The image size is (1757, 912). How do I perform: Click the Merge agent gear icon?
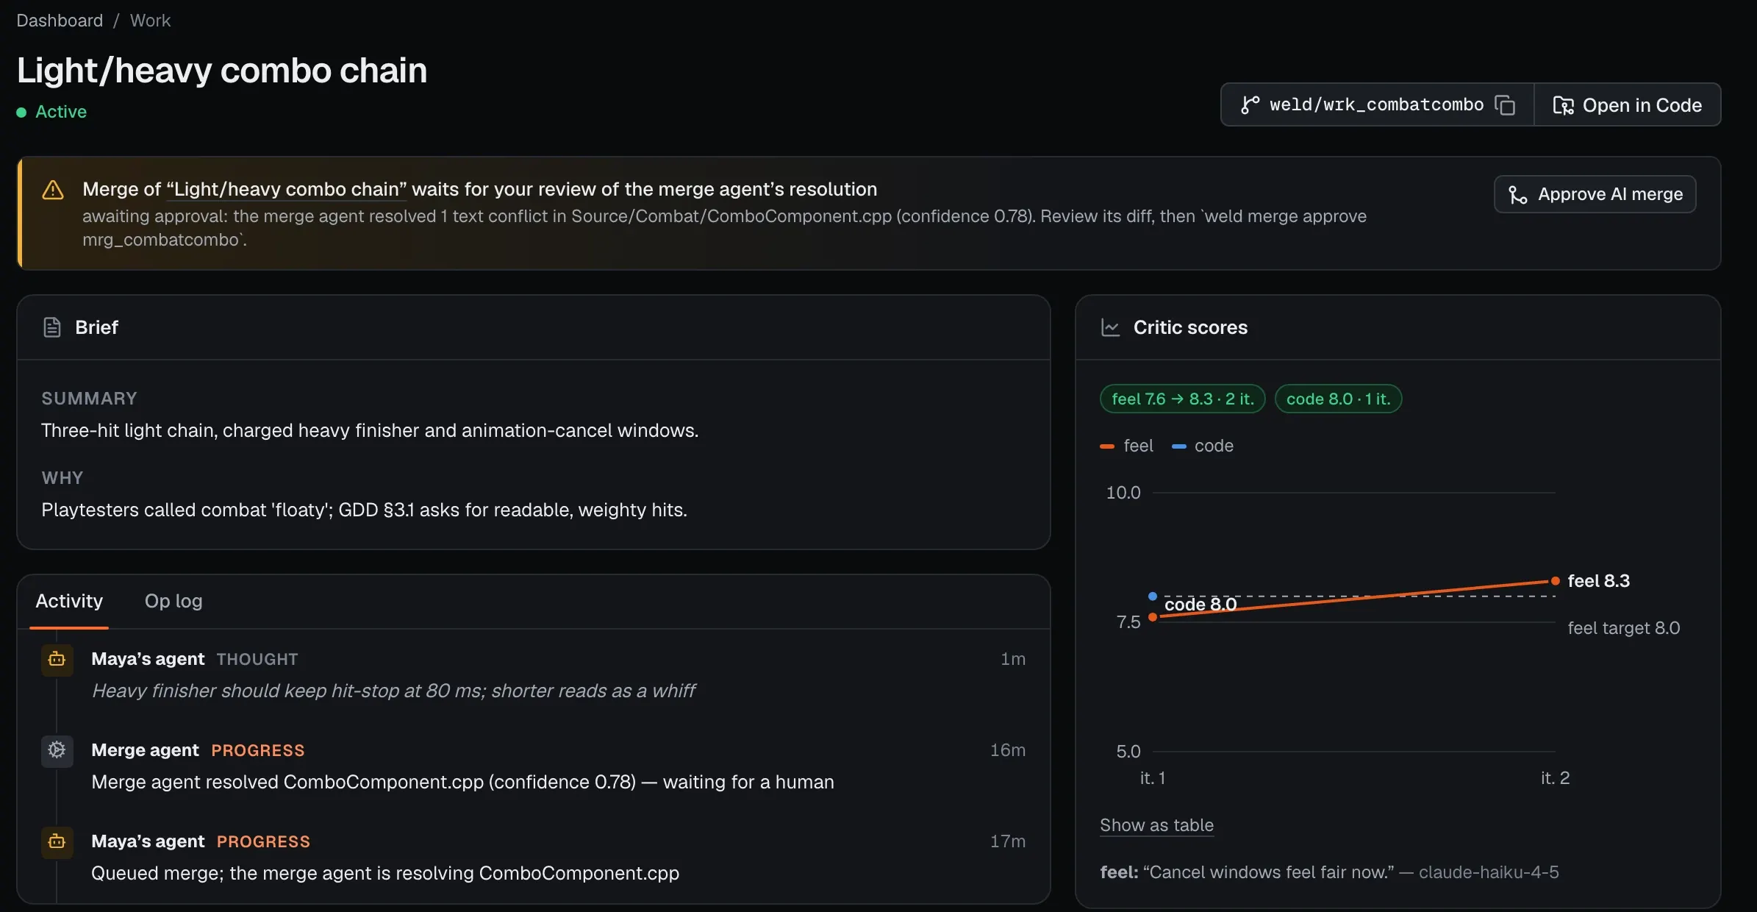tap(57, 750)
